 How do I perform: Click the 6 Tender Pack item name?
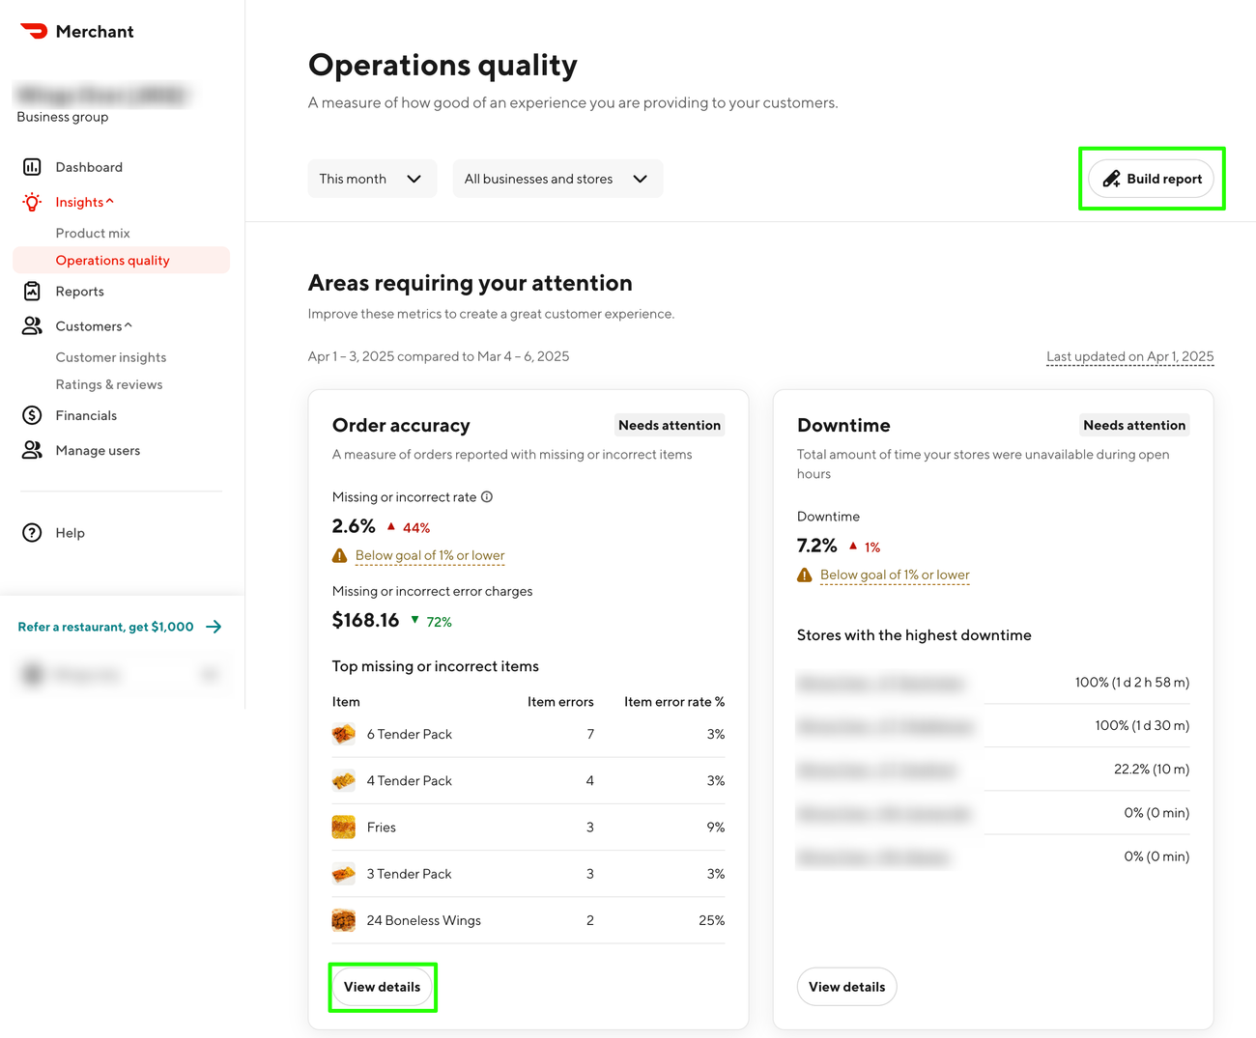pyautogui.click(x=410, y=734)
